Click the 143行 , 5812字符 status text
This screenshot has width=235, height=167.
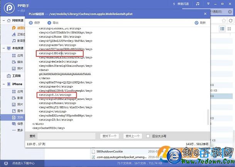[x=197, y=144]
